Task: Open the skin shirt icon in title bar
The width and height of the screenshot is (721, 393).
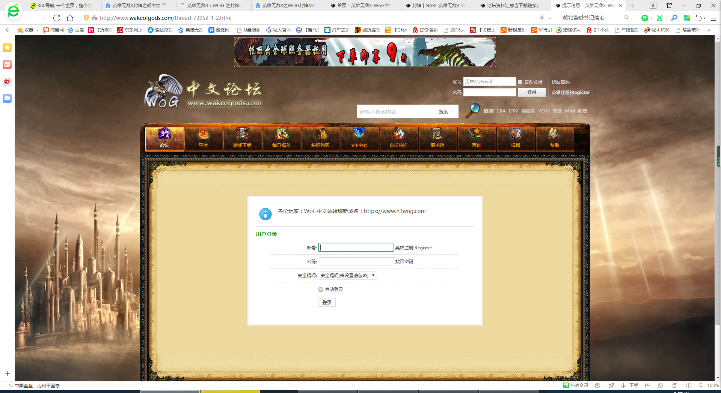Action: (x=669, y=6)
